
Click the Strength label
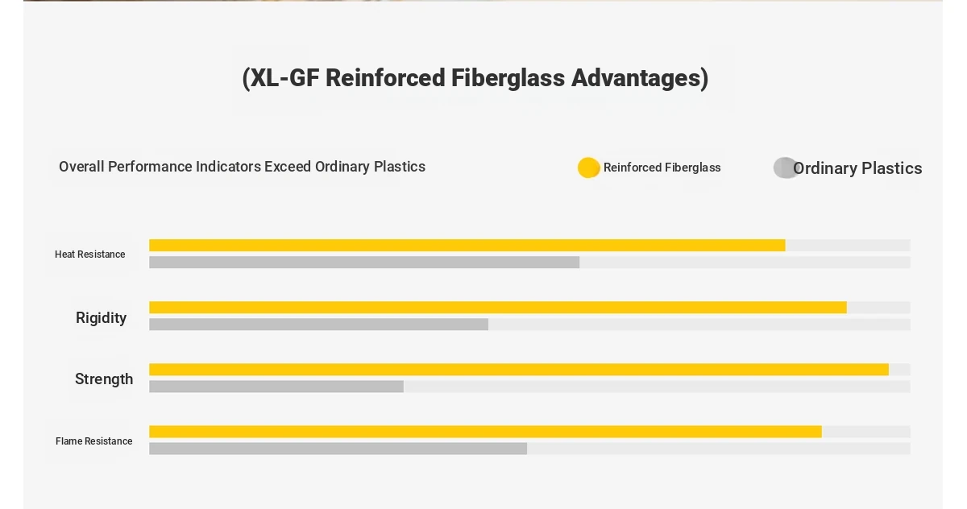coord(104,379)
